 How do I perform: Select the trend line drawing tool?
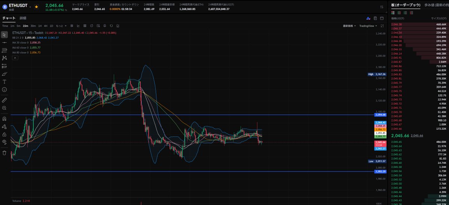pyautogui.click(x=4, y=42)
